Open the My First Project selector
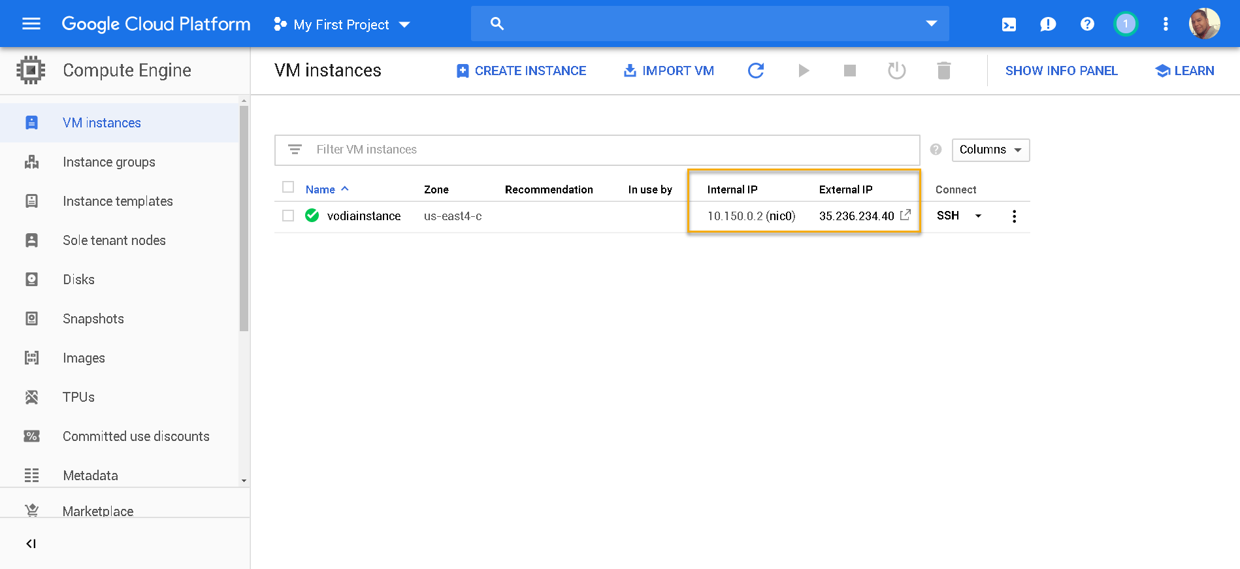 click(x=342, y=24)
